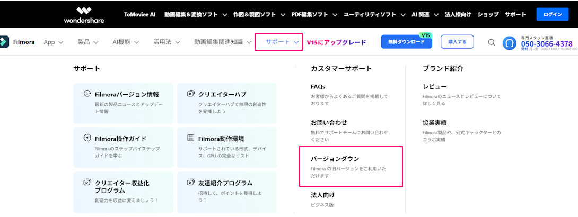Click the Filmora動作環境 list icon
The height and width of the screenshot is (217, 578).
pos(191,138)
